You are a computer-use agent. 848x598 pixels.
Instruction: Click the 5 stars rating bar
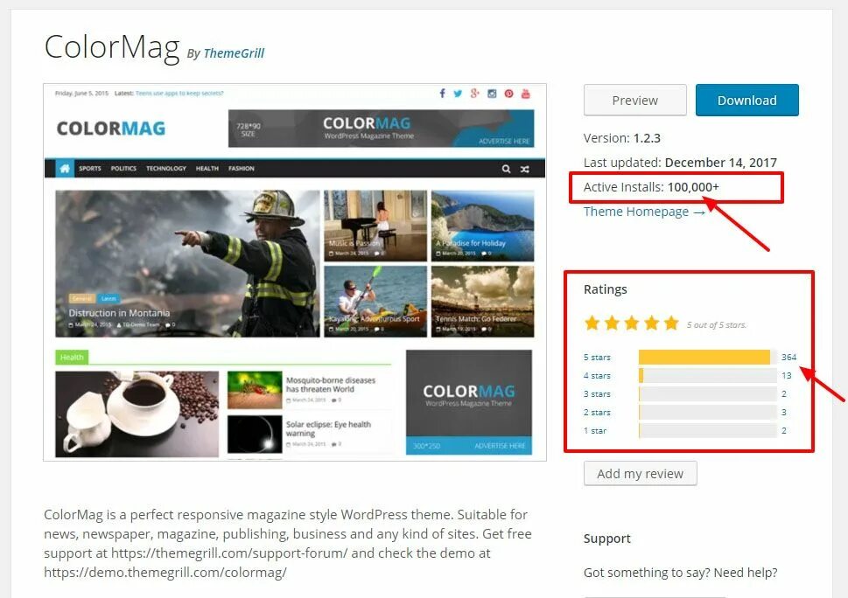coord(707,357)
